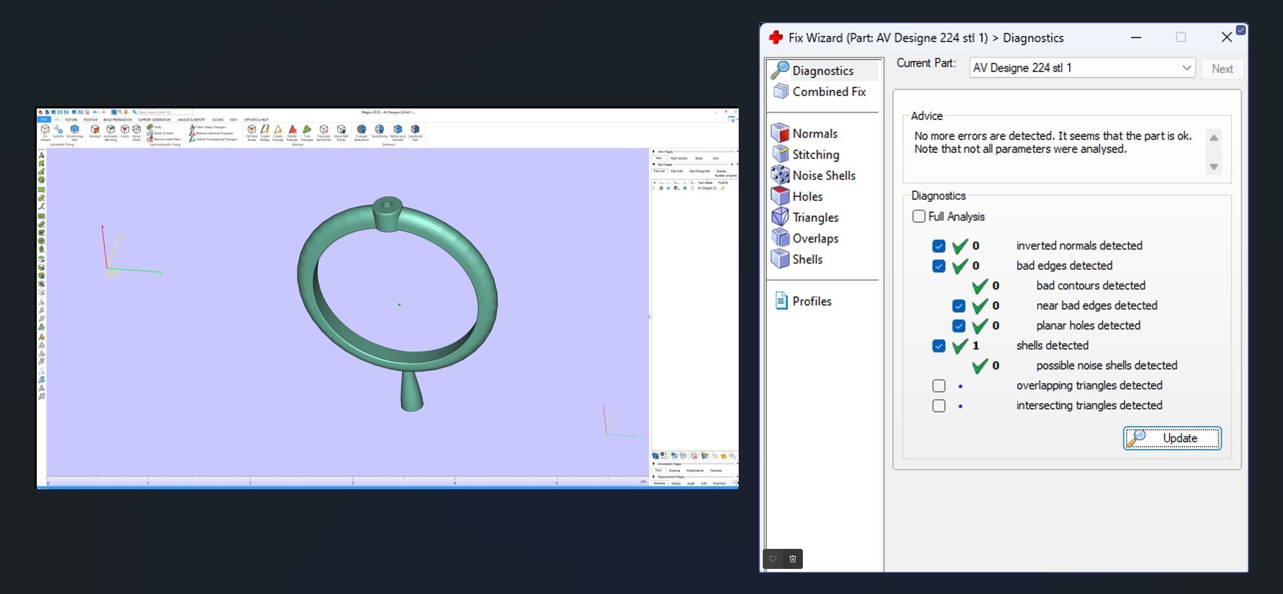Image resolution: width=1283 pixels, height=594 pixels.
Task: Expand the Measurement Pages section
Action: pyautogui.click(x=654, y=477)
